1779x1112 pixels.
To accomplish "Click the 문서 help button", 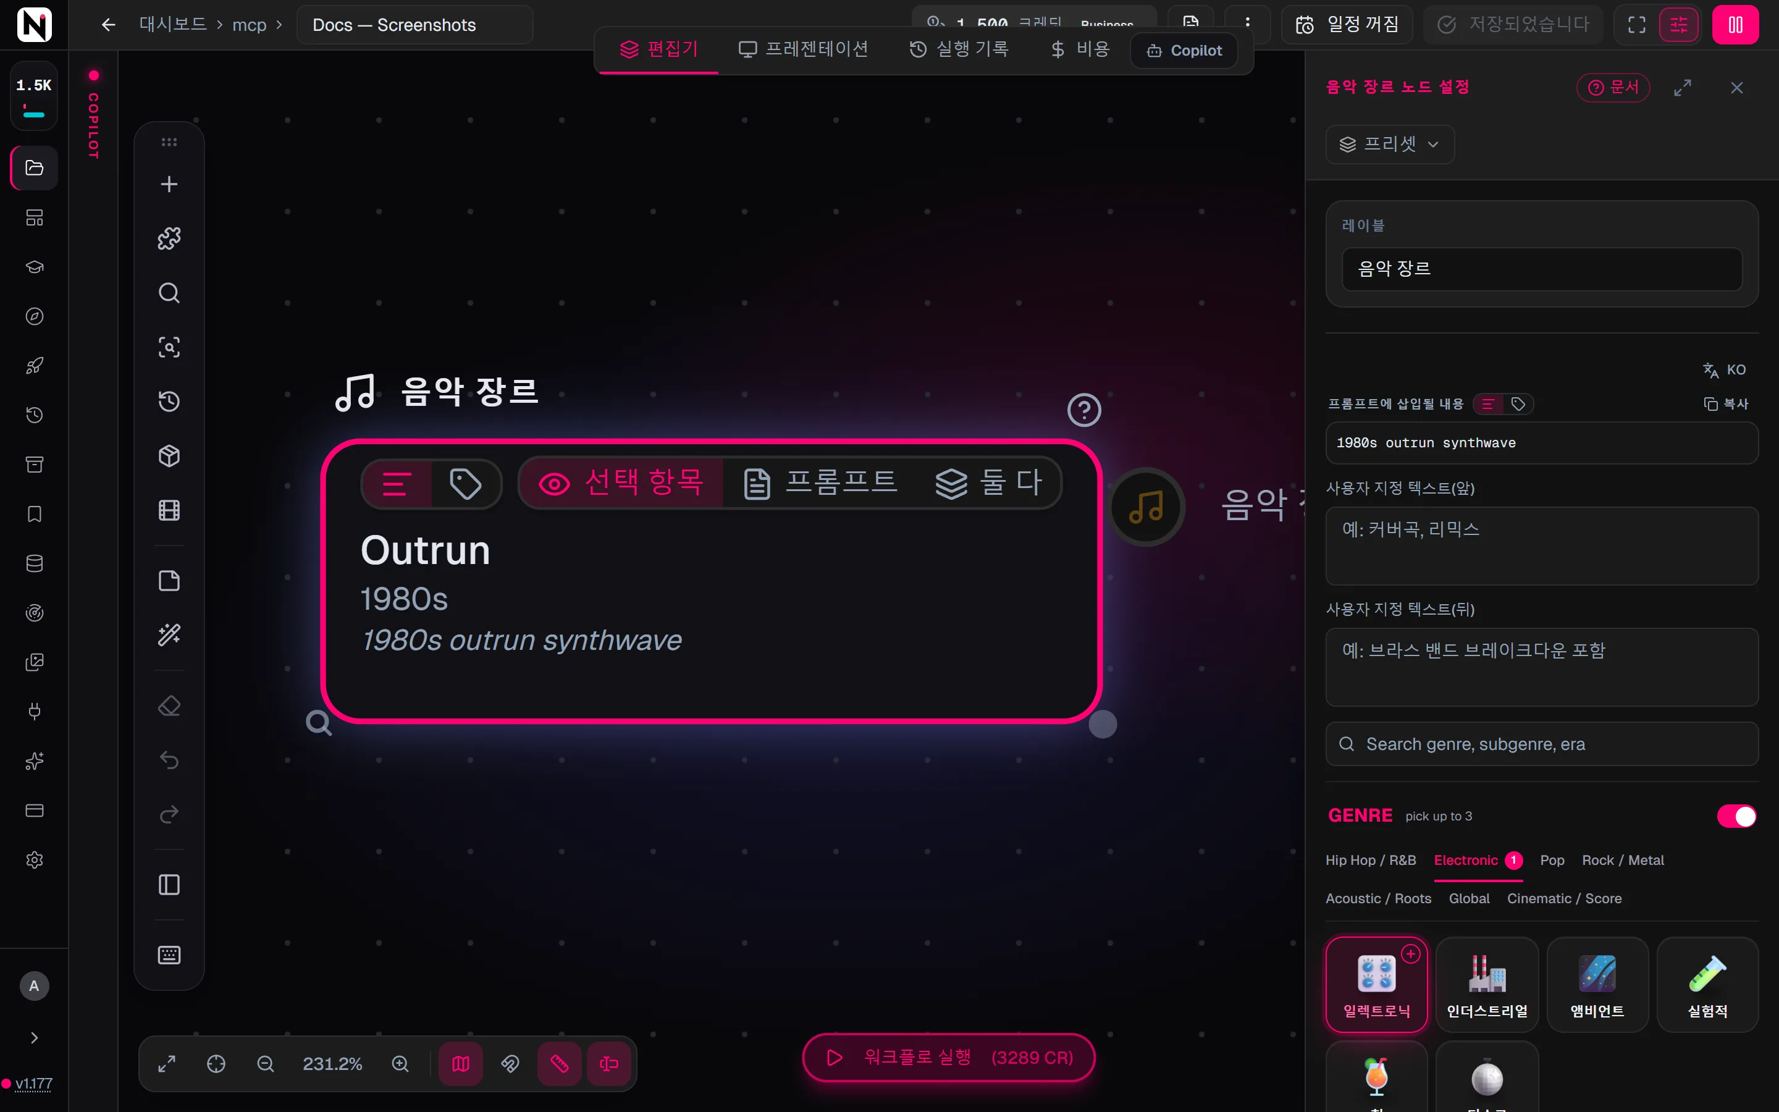I will (x=1613, y=88).
